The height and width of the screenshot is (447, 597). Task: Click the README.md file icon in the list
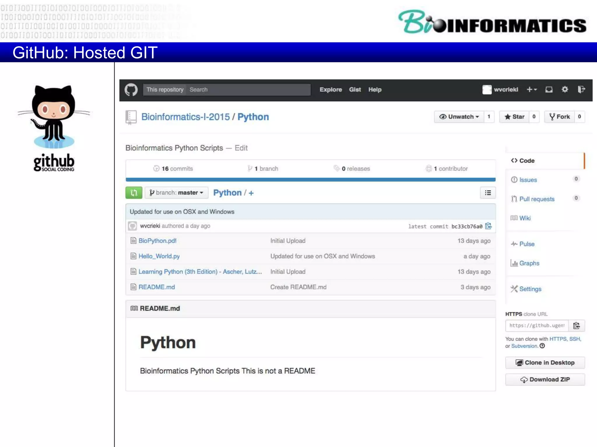tap(133, 287)
